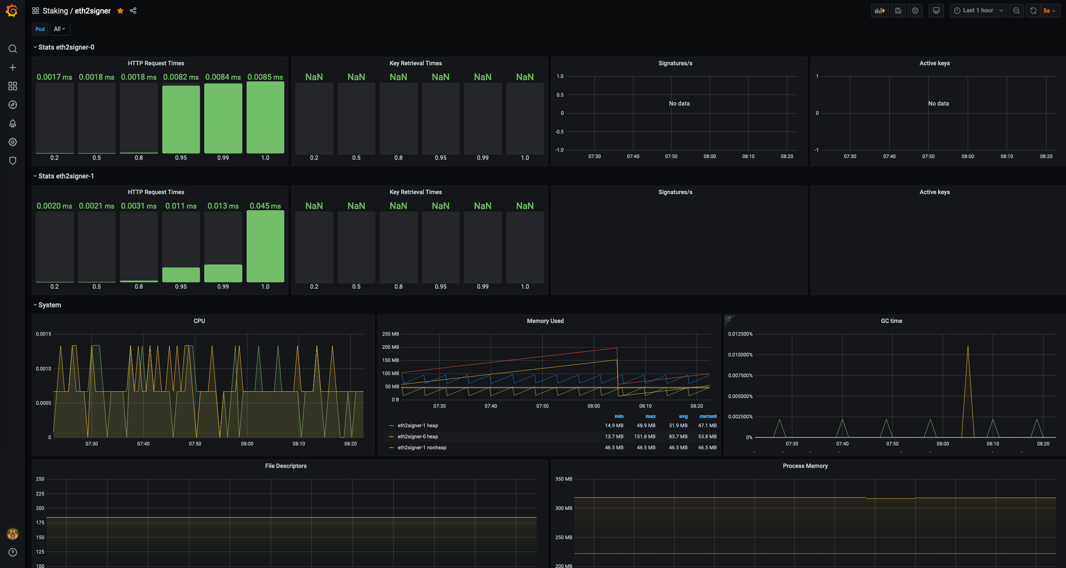Open the Create plus menu icon
Viewport: 1066px width, 568px height.
click(x=13, y=67)
